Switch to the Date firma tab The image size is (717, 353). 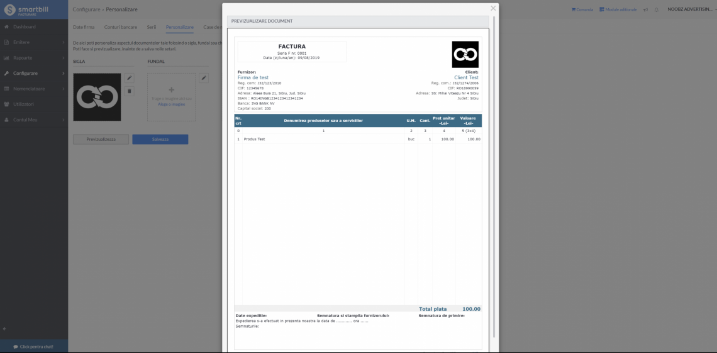click(x=84, y=28)
